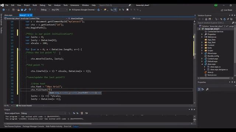The width and height of the screenshot is (236, 132).
Task: Click Show All Files icon in Solution Explorer
Action: (232, 19)
